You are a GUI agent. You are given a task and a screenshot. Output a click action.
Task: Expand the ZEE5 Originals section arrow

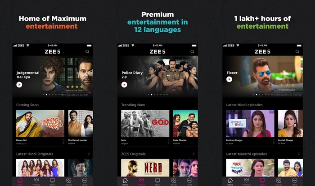(x=194, y=154)
